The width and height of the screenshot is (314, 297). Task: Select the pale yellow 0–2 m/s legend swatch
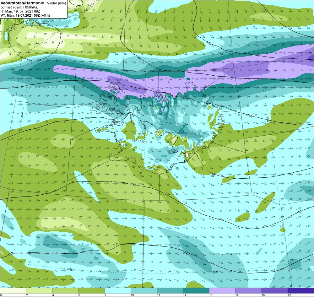(13, 290)
